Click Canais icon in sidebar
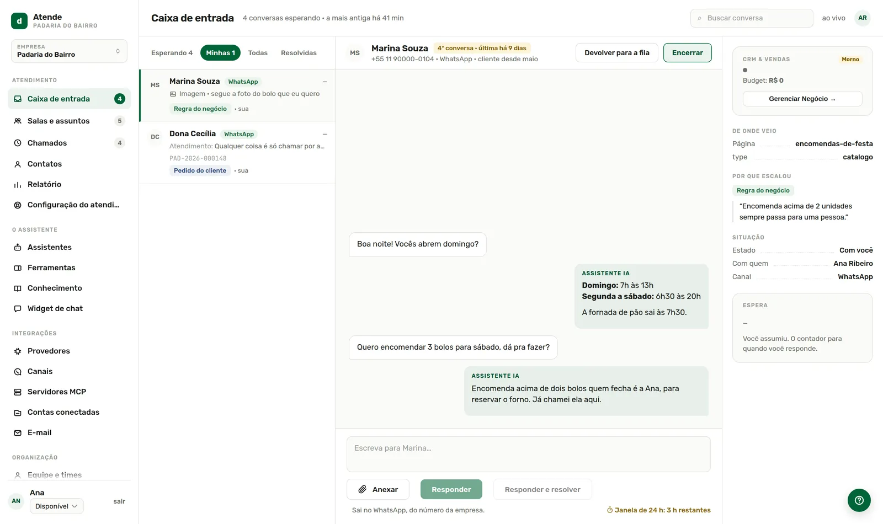883x524 pixels. (18, 371)
